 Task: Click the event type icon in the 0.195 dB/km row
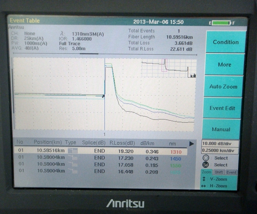pyautogui.click(x=73, y=164)
